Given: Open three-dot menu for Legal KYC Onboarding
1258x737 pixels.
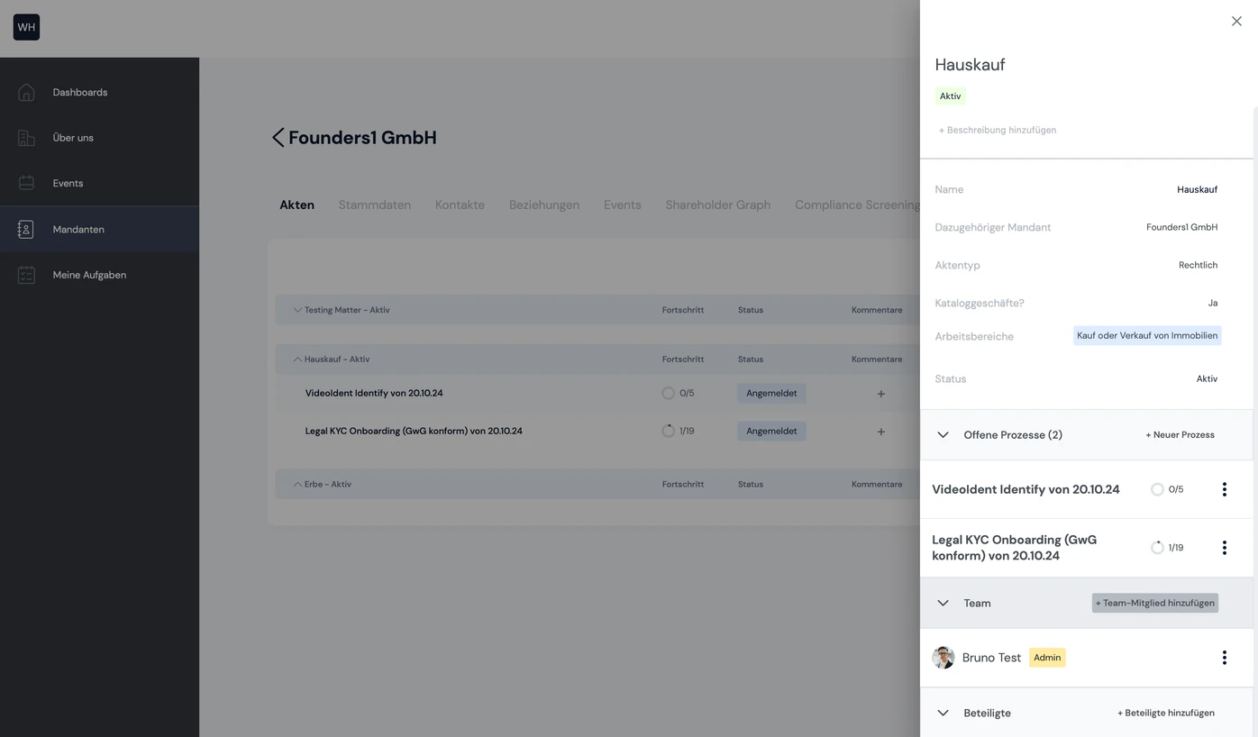Looking at the screenshot, I should [1224, 548].
